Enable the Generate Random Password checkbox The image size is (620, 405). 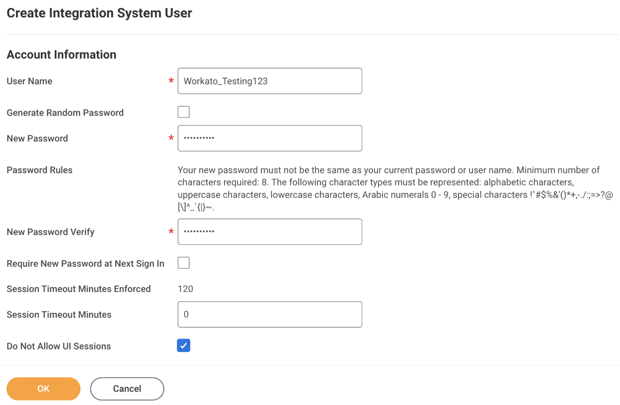tap(184, 112)
